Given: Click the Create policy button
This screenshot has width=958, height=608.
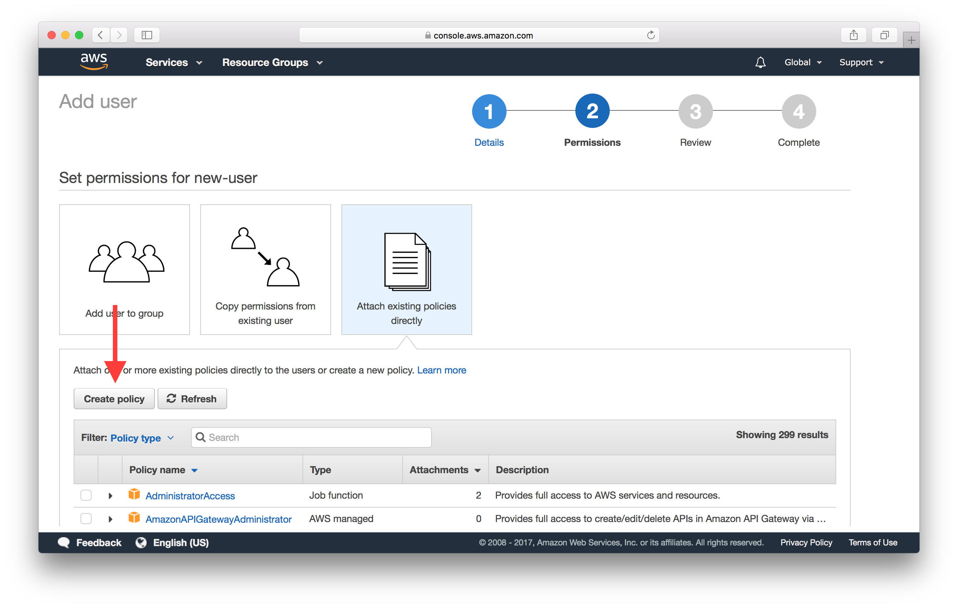Looking at the screenshot, I should click(114, 399).
